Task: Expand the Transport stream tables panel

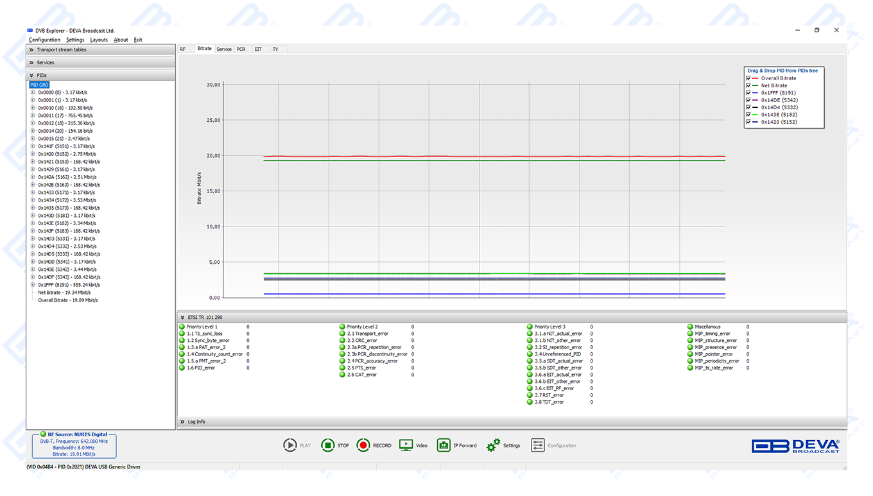Action: click(x=31, y=49)
